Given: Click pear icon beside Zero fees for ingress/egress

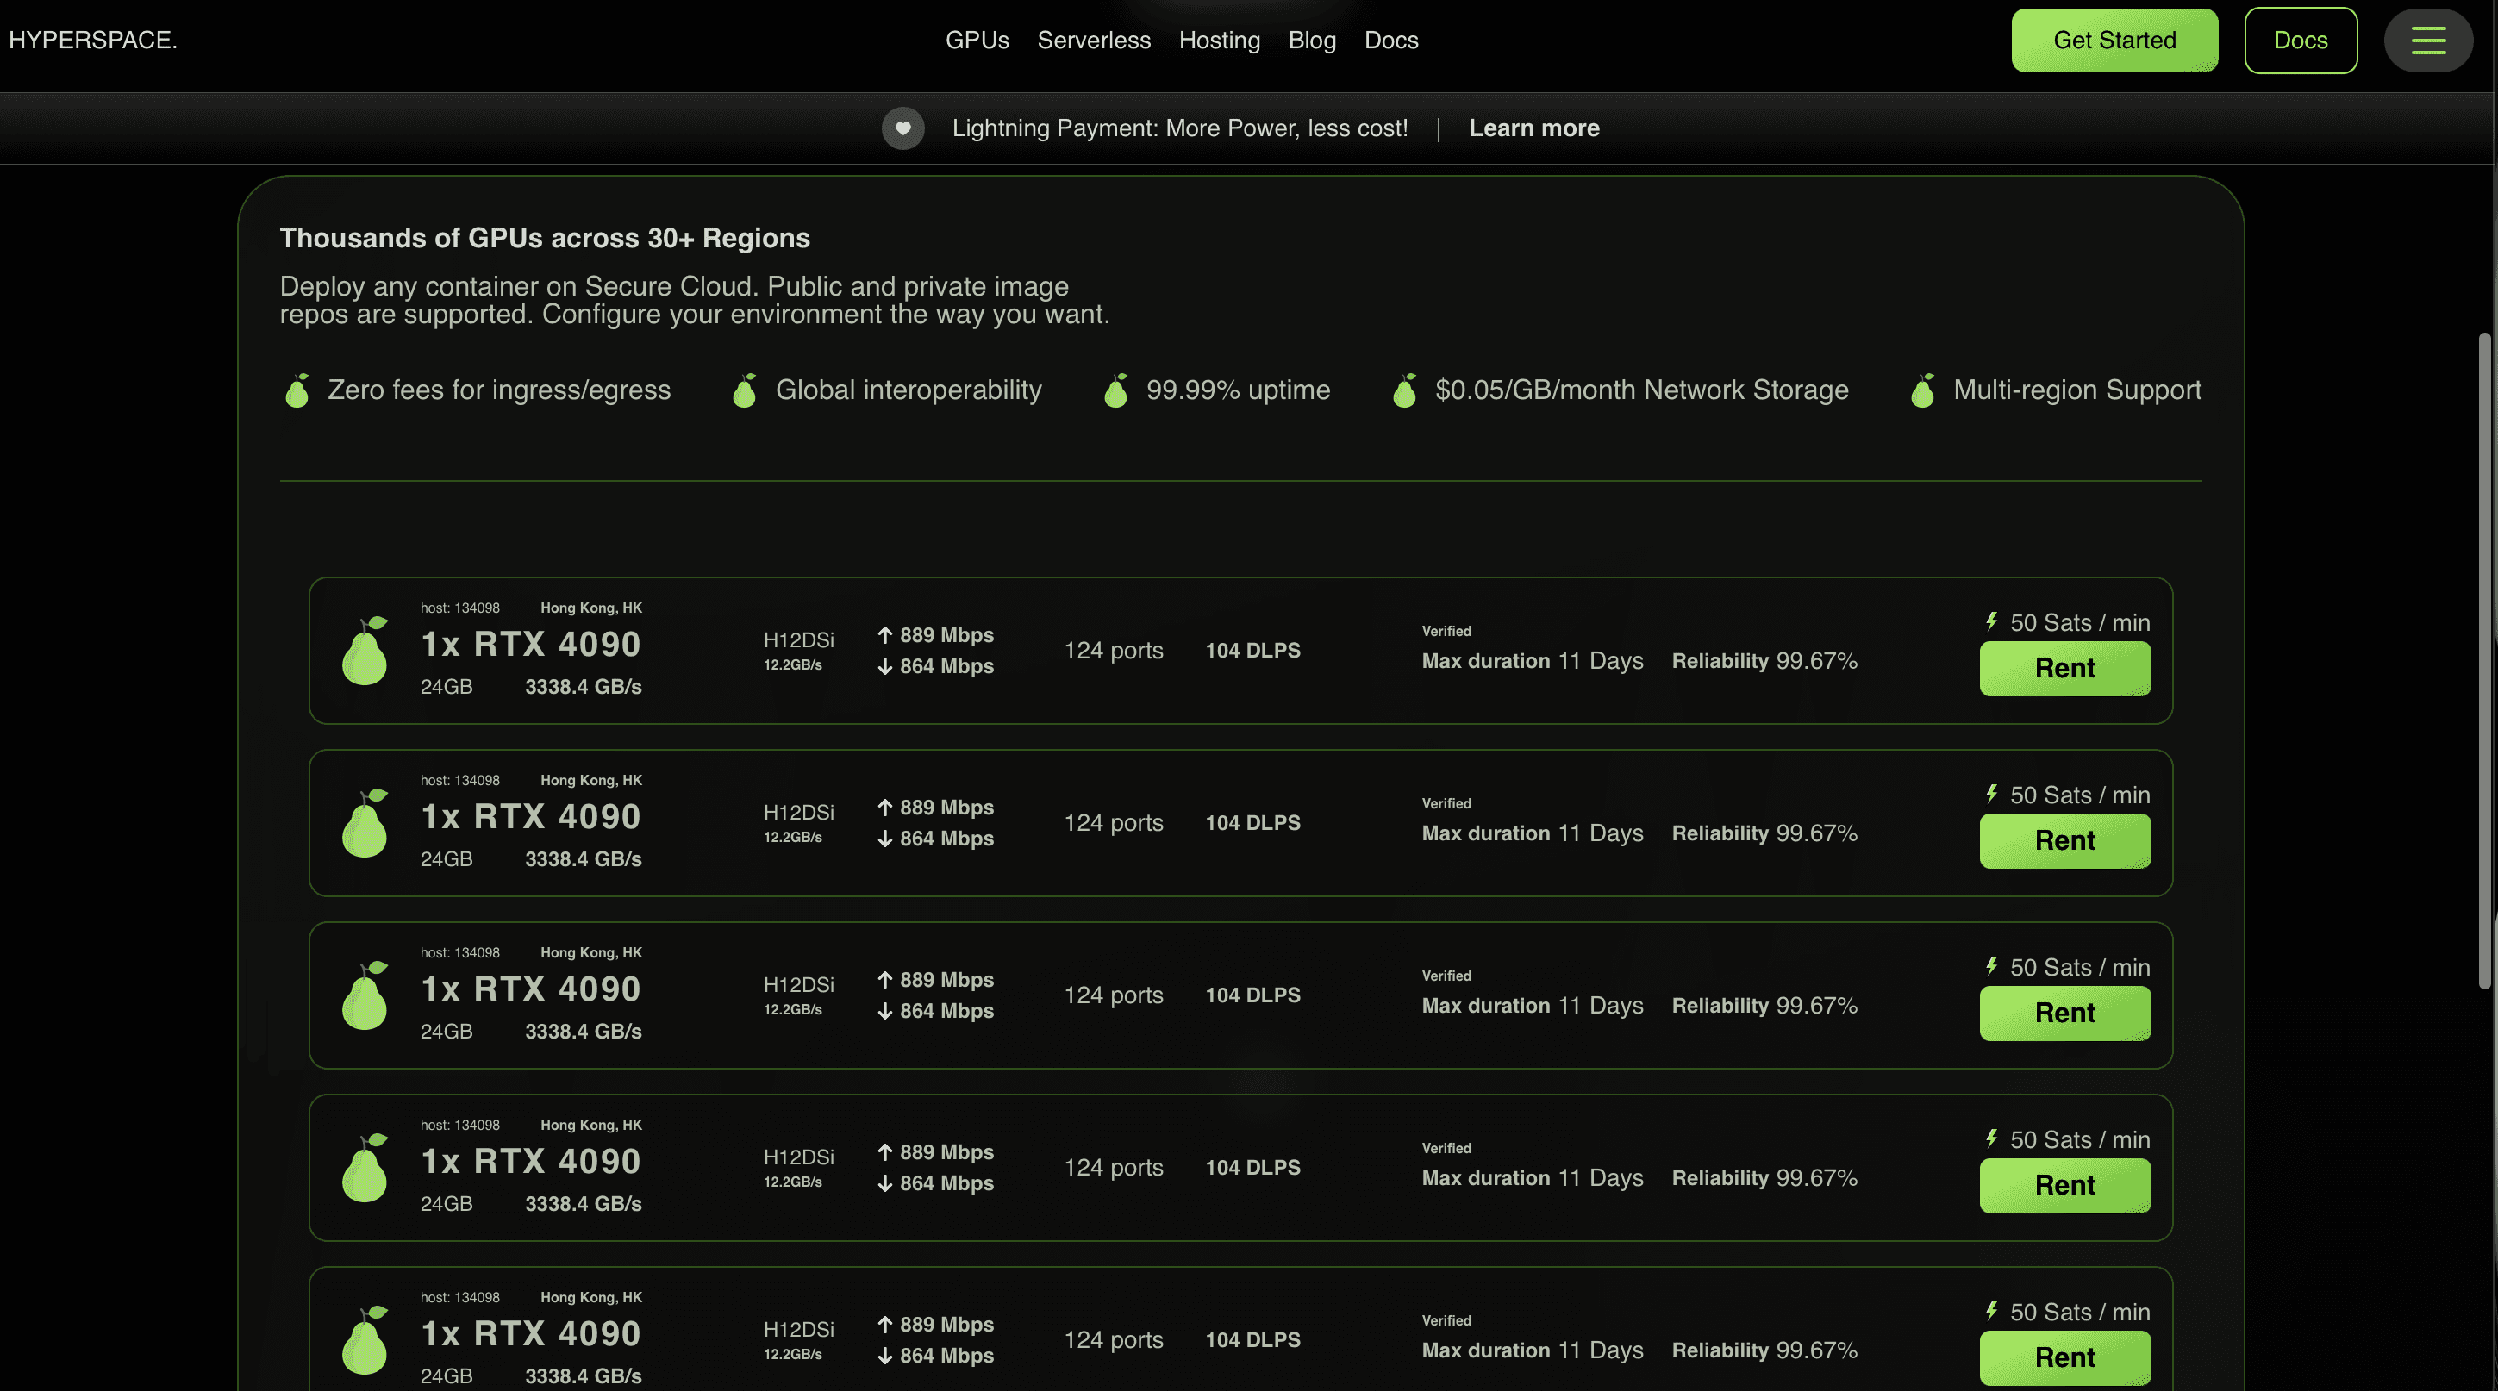Looking at the screenshot, I should (x=297, y=390).
